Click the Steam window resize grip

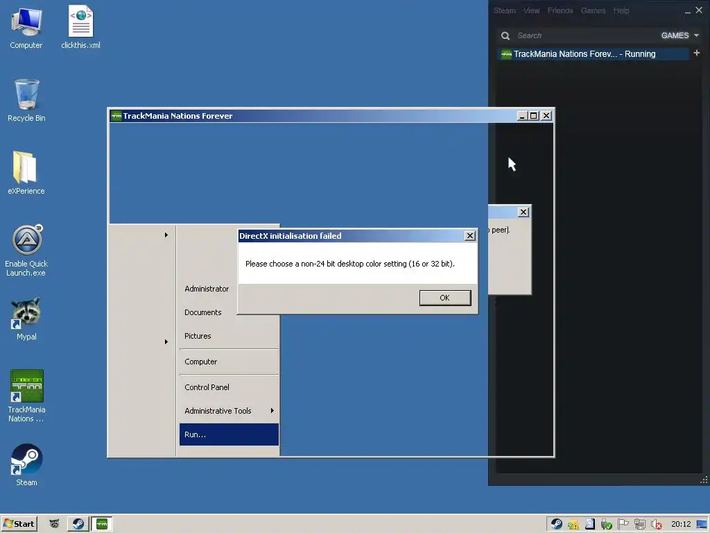[704, 480]
